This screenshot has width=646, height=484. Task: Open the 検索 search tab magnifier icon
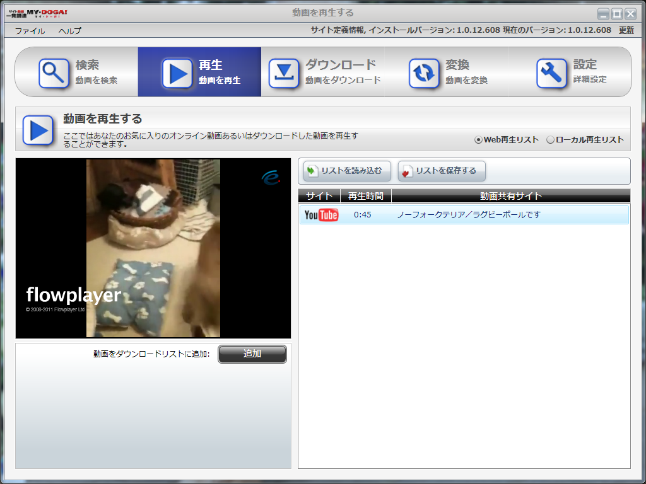pos(54,73)
